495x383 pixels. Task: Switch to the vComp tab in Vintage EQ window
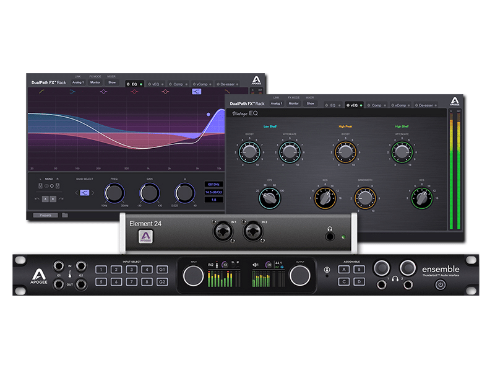pos(400,105)
